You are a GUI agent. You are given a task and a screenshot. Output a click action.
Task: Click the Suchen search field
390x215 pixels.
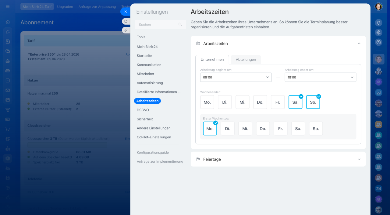pos(161,25)
